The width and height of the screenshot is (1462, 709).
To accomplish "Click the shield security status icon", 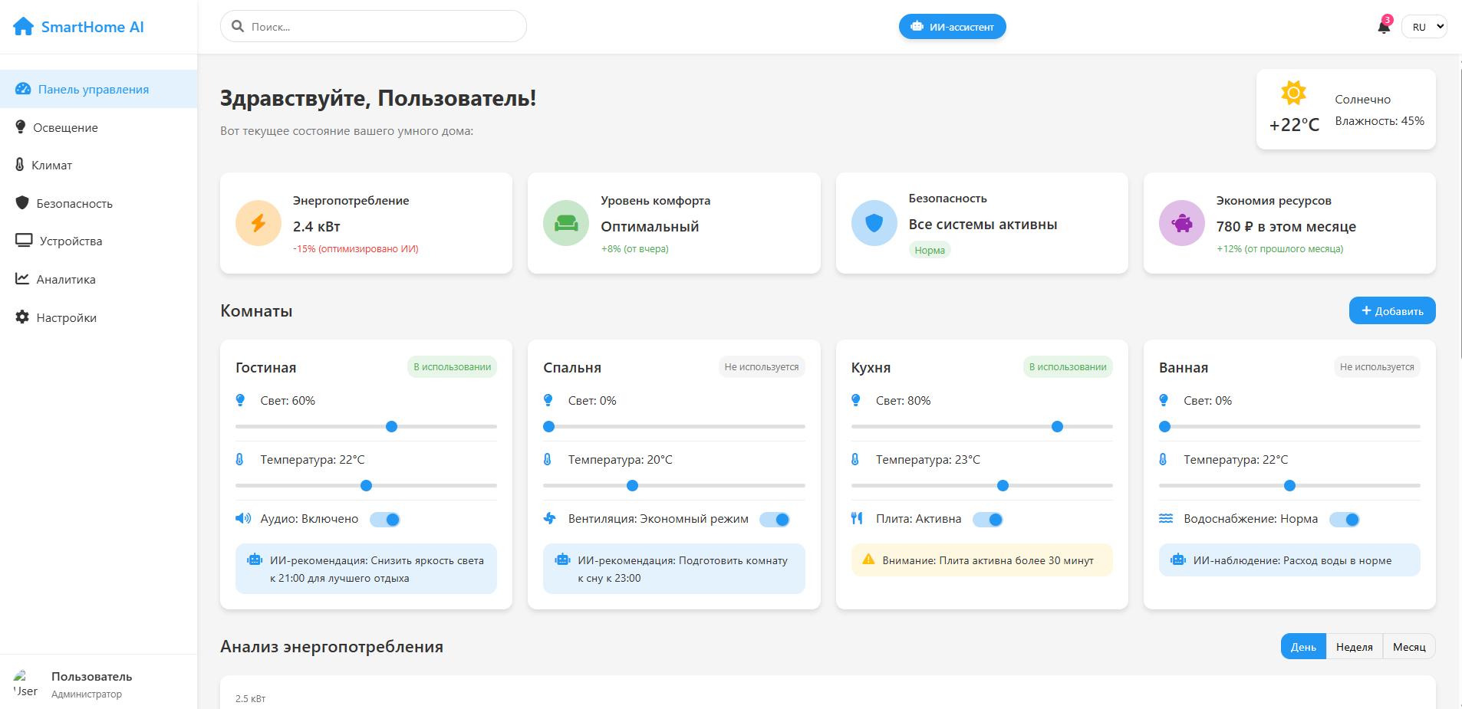I will (874, 223).
